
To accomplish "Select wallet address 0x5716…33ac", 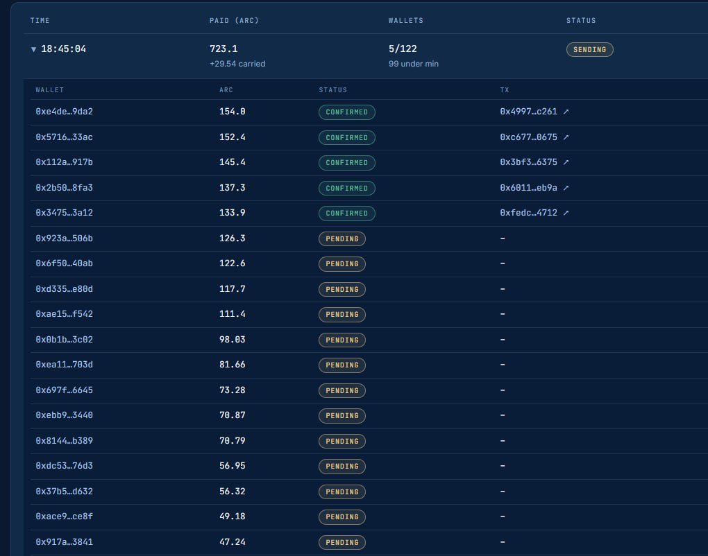I will coord(64,137).
